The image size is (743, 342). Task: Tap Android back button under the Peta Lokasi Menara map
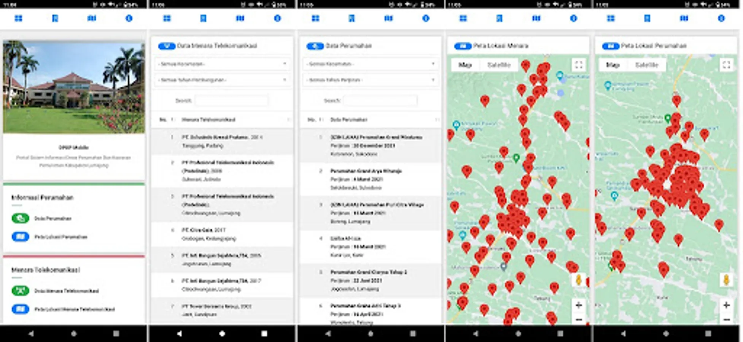tap(476, 334)
